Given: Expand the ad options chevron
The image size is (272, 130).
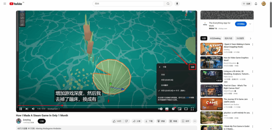Looking at the screenshot, I should (x=250, y=24).
